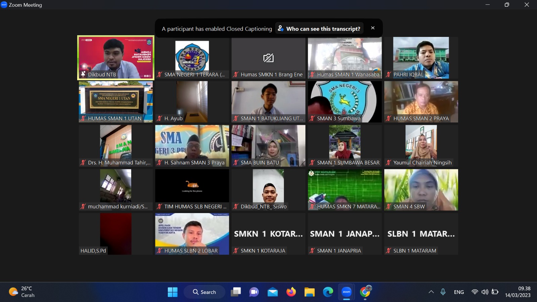Image resolution: width=537 pixels, height=302 pixels.
Task: Open clock and calendar 09.38
Action: tap(518, 292)
